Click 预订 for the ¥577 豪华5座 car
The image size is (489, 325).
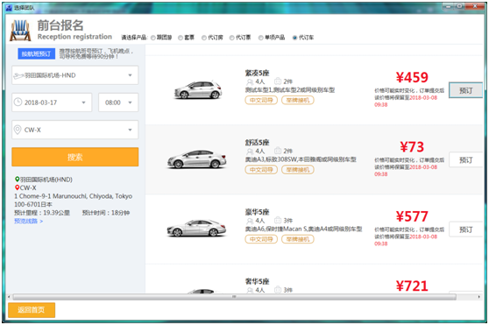pyautogui.click(x=465, y=230)
